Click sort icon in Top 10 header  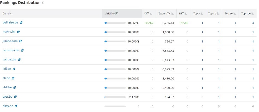[218, 14]
